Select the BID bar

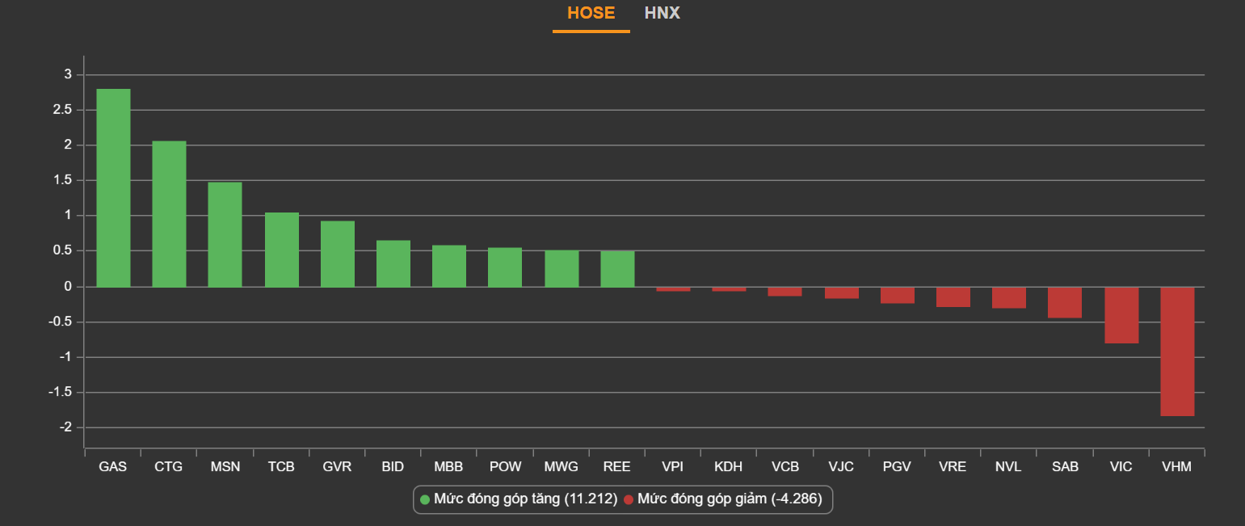393,263
